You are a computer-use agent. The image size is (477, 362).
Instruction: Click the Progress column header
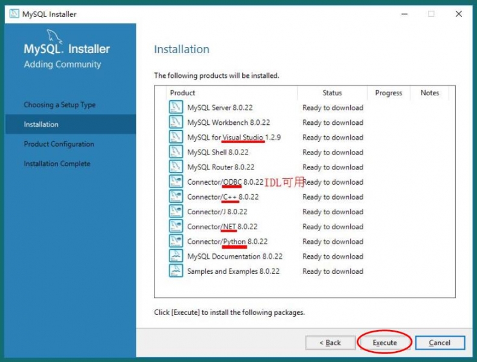coord(388,93)
